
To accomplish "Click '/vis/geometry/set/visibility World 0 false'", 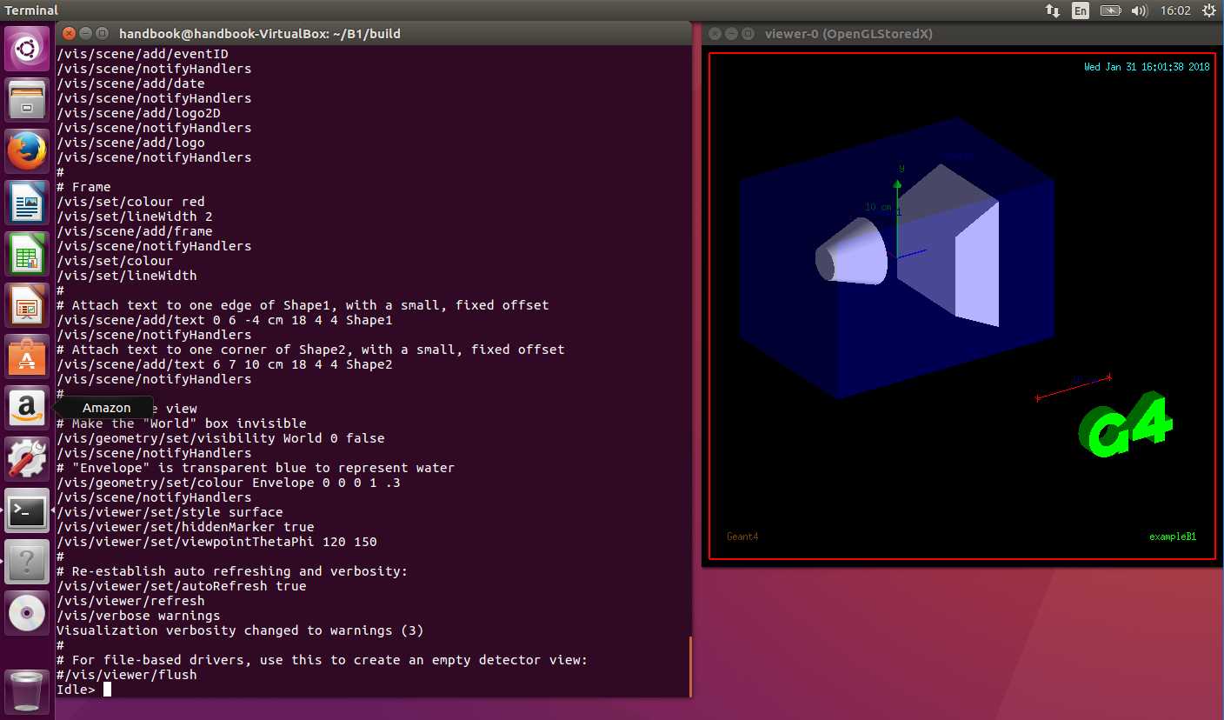I will [221, 438].
